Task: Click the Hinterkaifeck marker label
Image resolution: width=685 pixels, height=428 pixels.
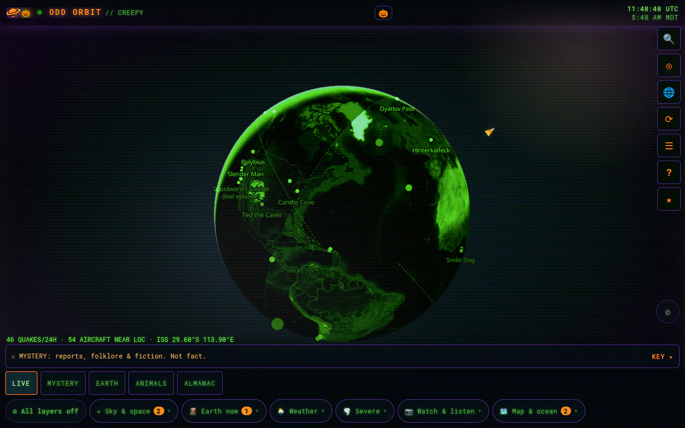Action: coord(431,150)
